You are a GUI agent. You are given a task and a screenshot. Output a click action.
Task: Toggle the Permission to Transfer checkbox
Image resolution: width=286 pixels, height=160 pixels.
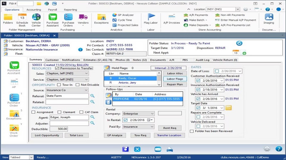(x=57, y=68)
